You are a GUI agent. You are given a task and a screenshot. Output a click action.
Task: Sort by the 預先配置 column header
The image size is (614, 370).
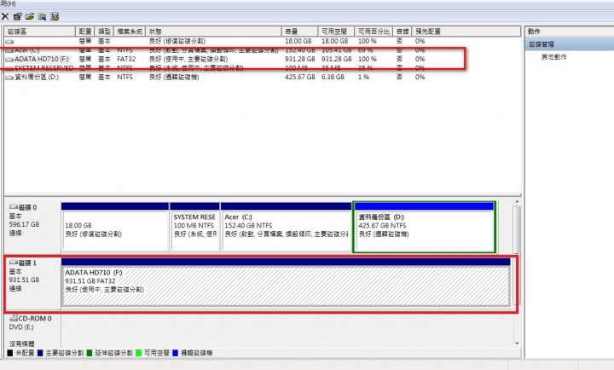pyautogui.click(x=466, y=32)
